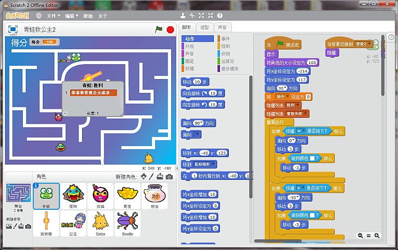
Task: Select the 控制 block category
Action: pyautogui.click(x=225, y=46)
